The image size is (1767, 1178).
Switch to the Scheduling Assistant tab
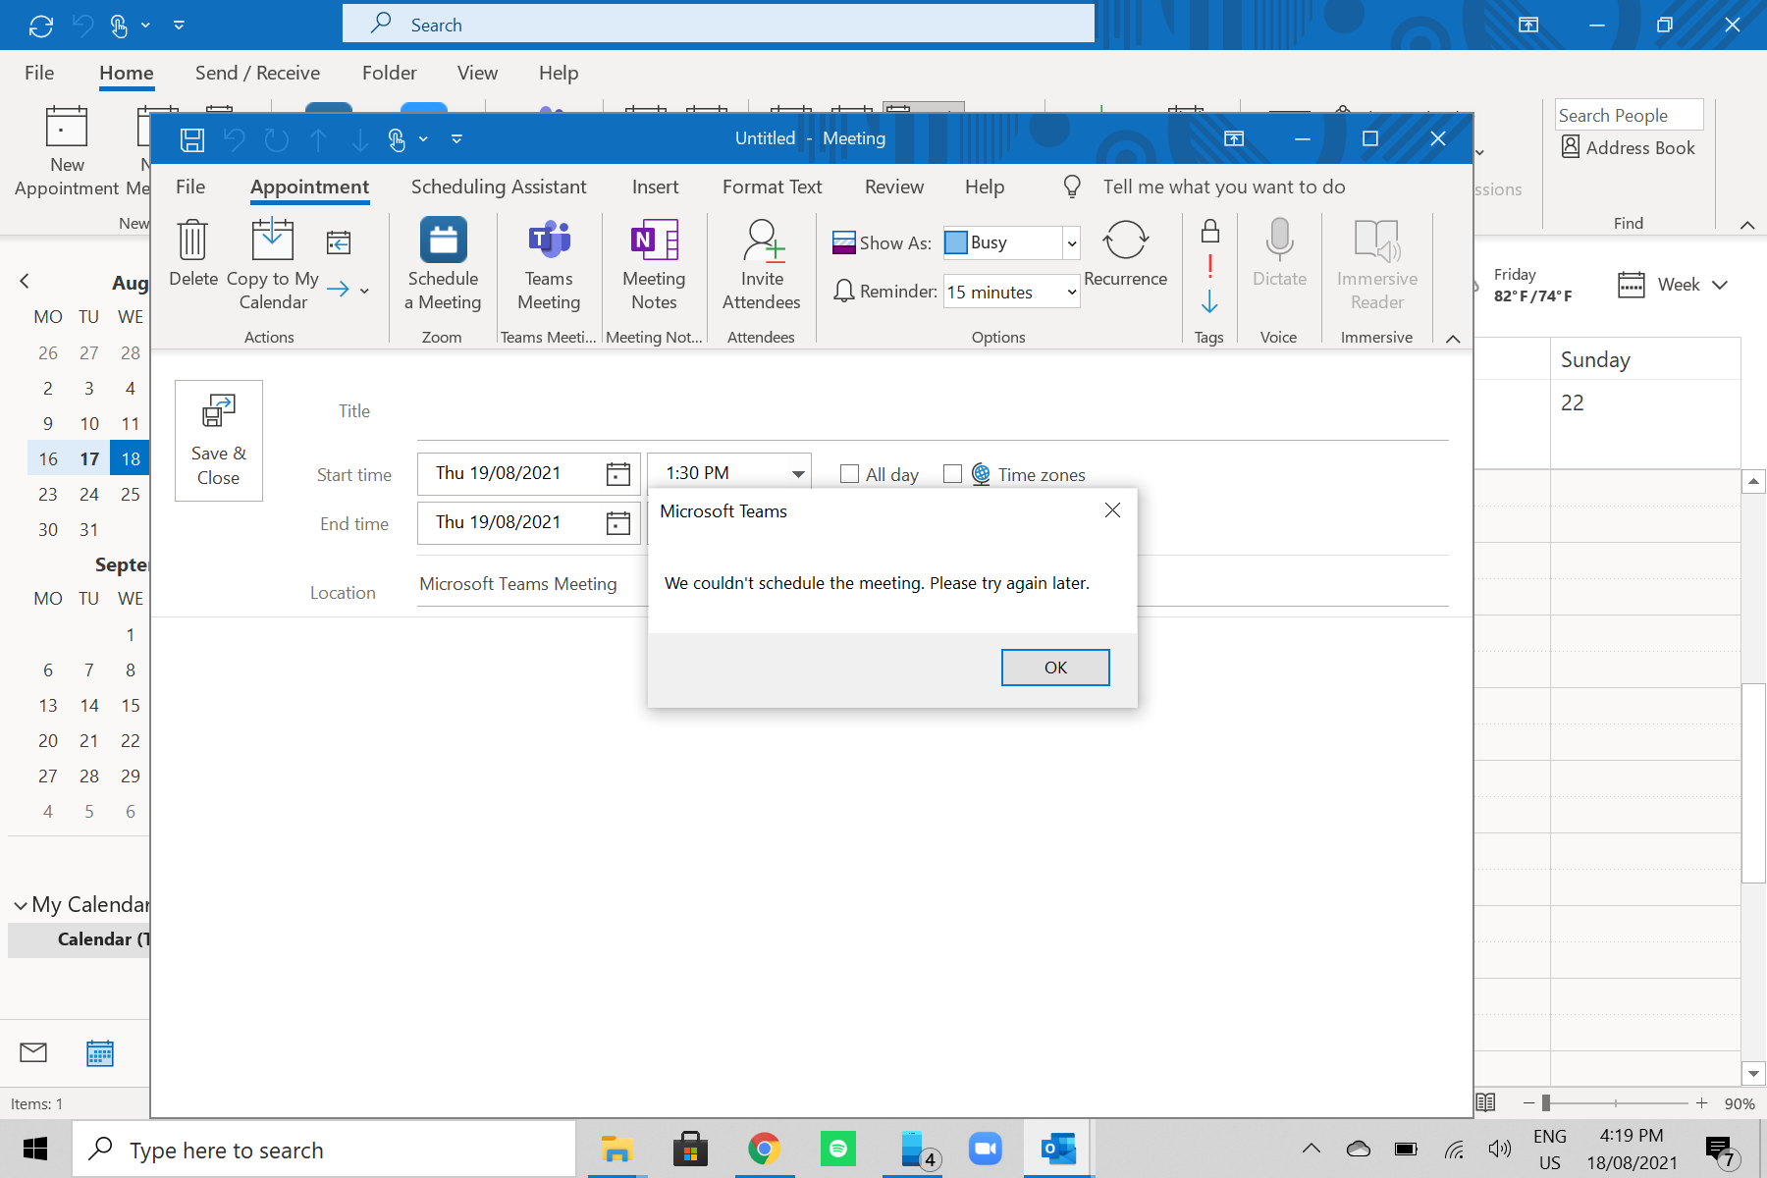coord(499,187)
